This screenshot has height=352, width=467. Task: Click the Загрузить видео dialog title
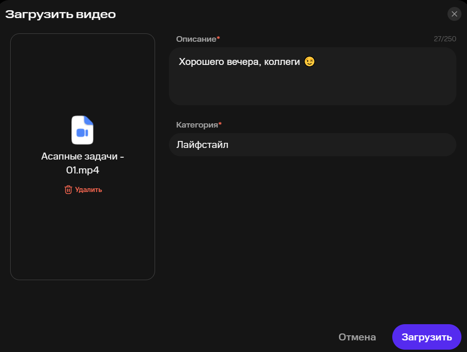point(60,14)
